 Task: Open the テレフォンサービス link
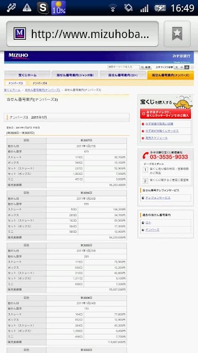pyautogui.click(x=158, y=198)
